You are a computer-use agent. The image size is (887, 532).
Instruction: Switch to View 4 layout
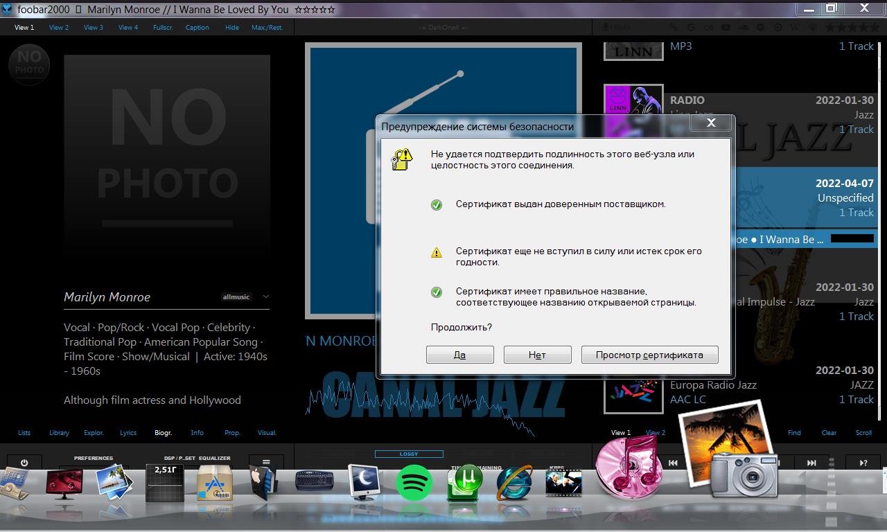(x=128, y=28)
